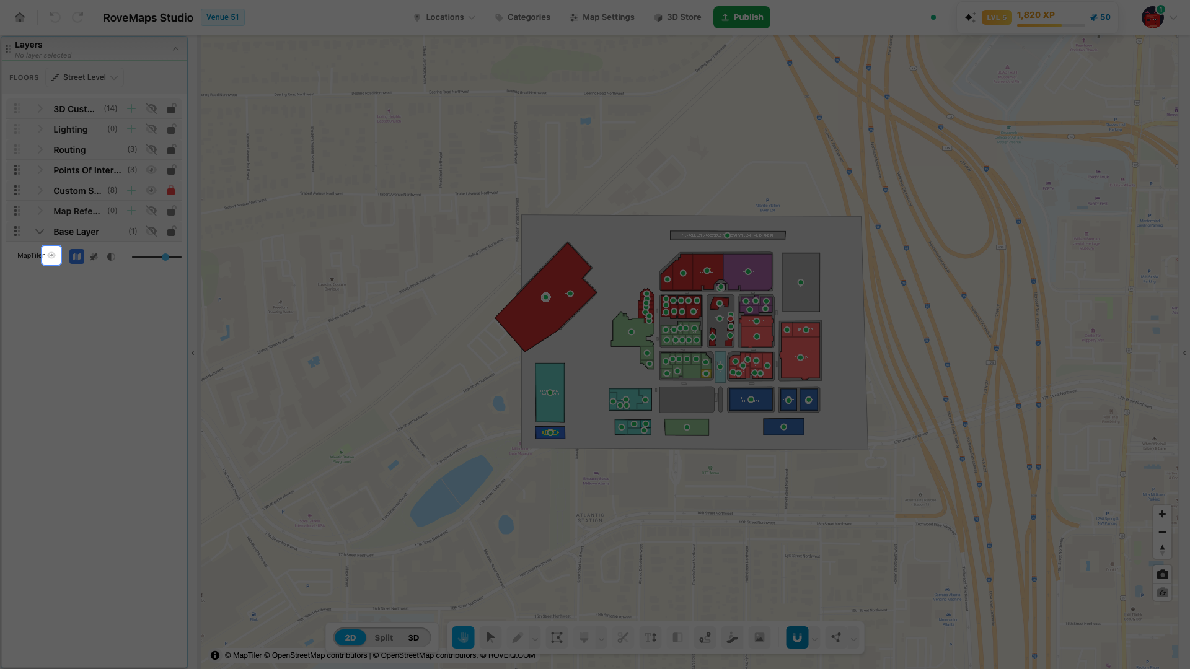Click the split panel contrast tool

point(677,637)
